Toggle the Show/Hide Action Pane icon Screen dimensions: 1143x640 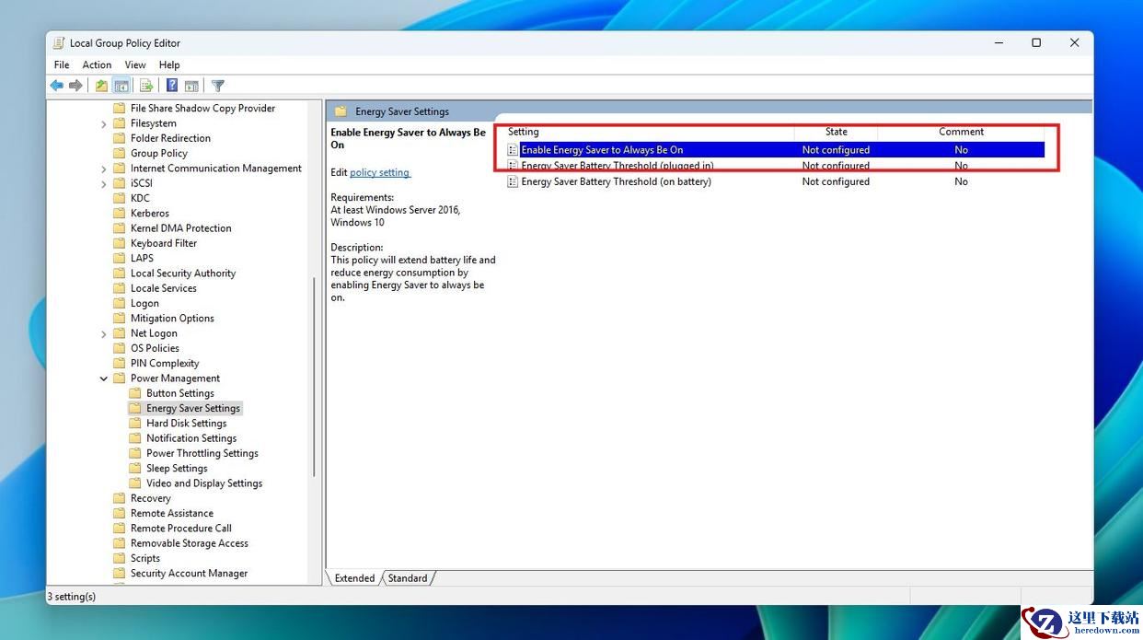point(191,86)
